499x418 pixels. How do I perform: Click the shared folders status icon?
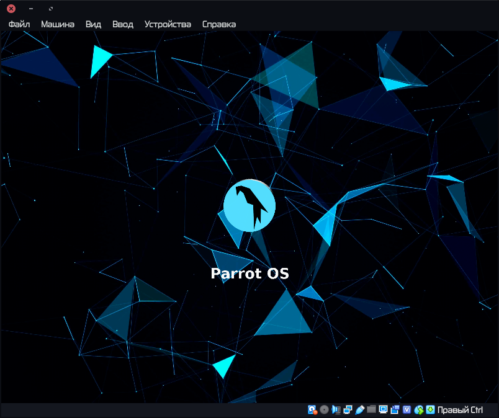(x=371, y=409)
